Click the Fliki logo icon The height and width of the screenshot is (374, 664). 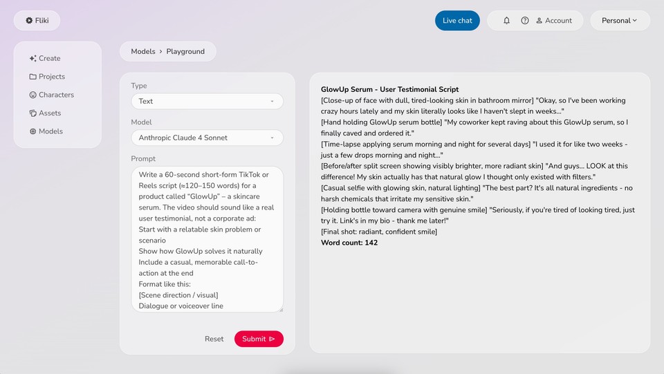(x=29, y=21)
